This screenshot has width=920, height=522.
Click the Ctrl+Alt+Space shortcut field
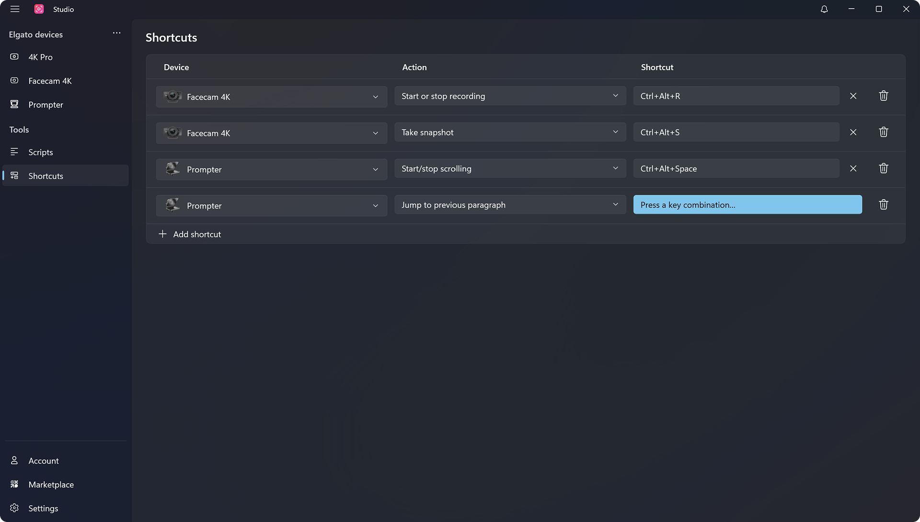pyautogui.click(x=736, y=169)
